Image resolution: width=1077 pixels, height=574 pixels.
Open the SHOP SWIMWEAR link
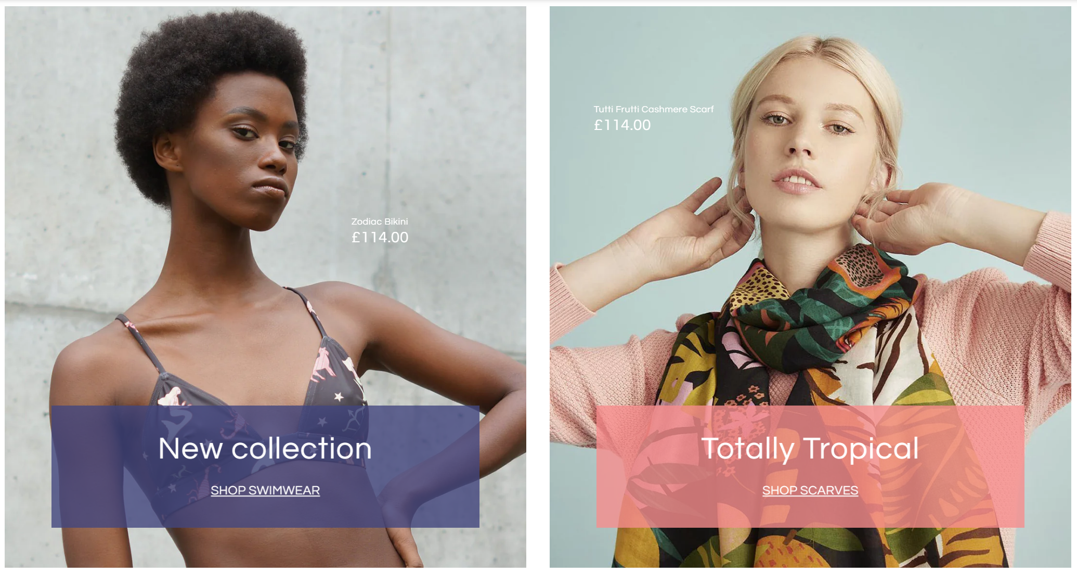tap(265, 490)
